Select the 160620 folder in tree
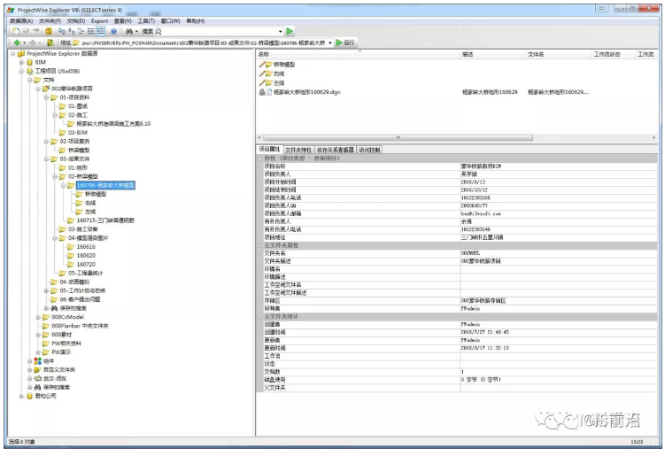This screenshot has width=665, height=456. click(86, 256)
